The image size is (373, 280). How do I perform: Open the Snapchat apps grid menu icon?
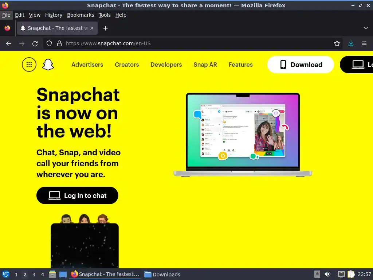coord(29,65)
